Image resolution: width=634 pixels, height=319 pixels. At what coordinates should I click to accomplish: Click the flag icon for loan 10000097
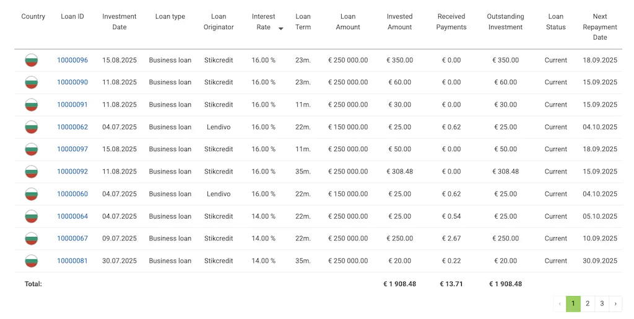coord(31,149)
